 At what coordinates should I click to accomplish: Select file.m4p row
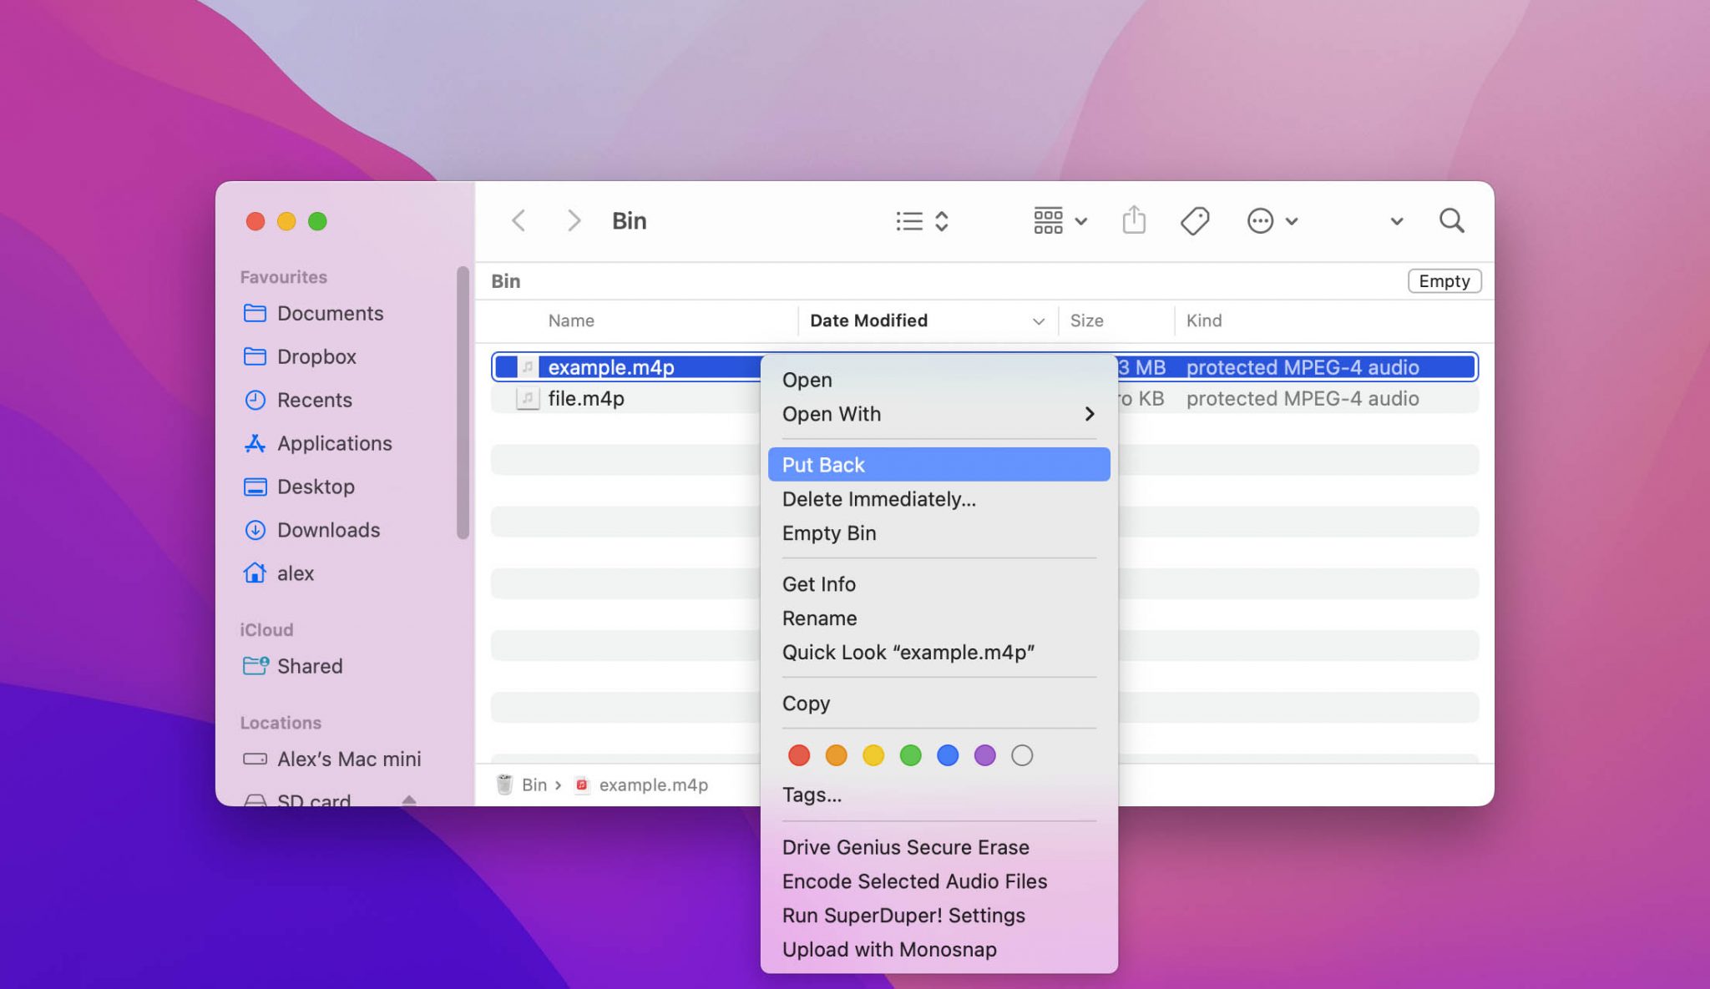pyautogui.click(x=984, y=399)
